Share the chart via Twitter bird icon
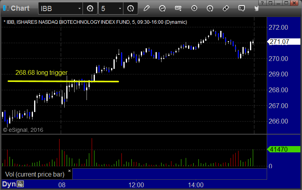 [256, 8]
